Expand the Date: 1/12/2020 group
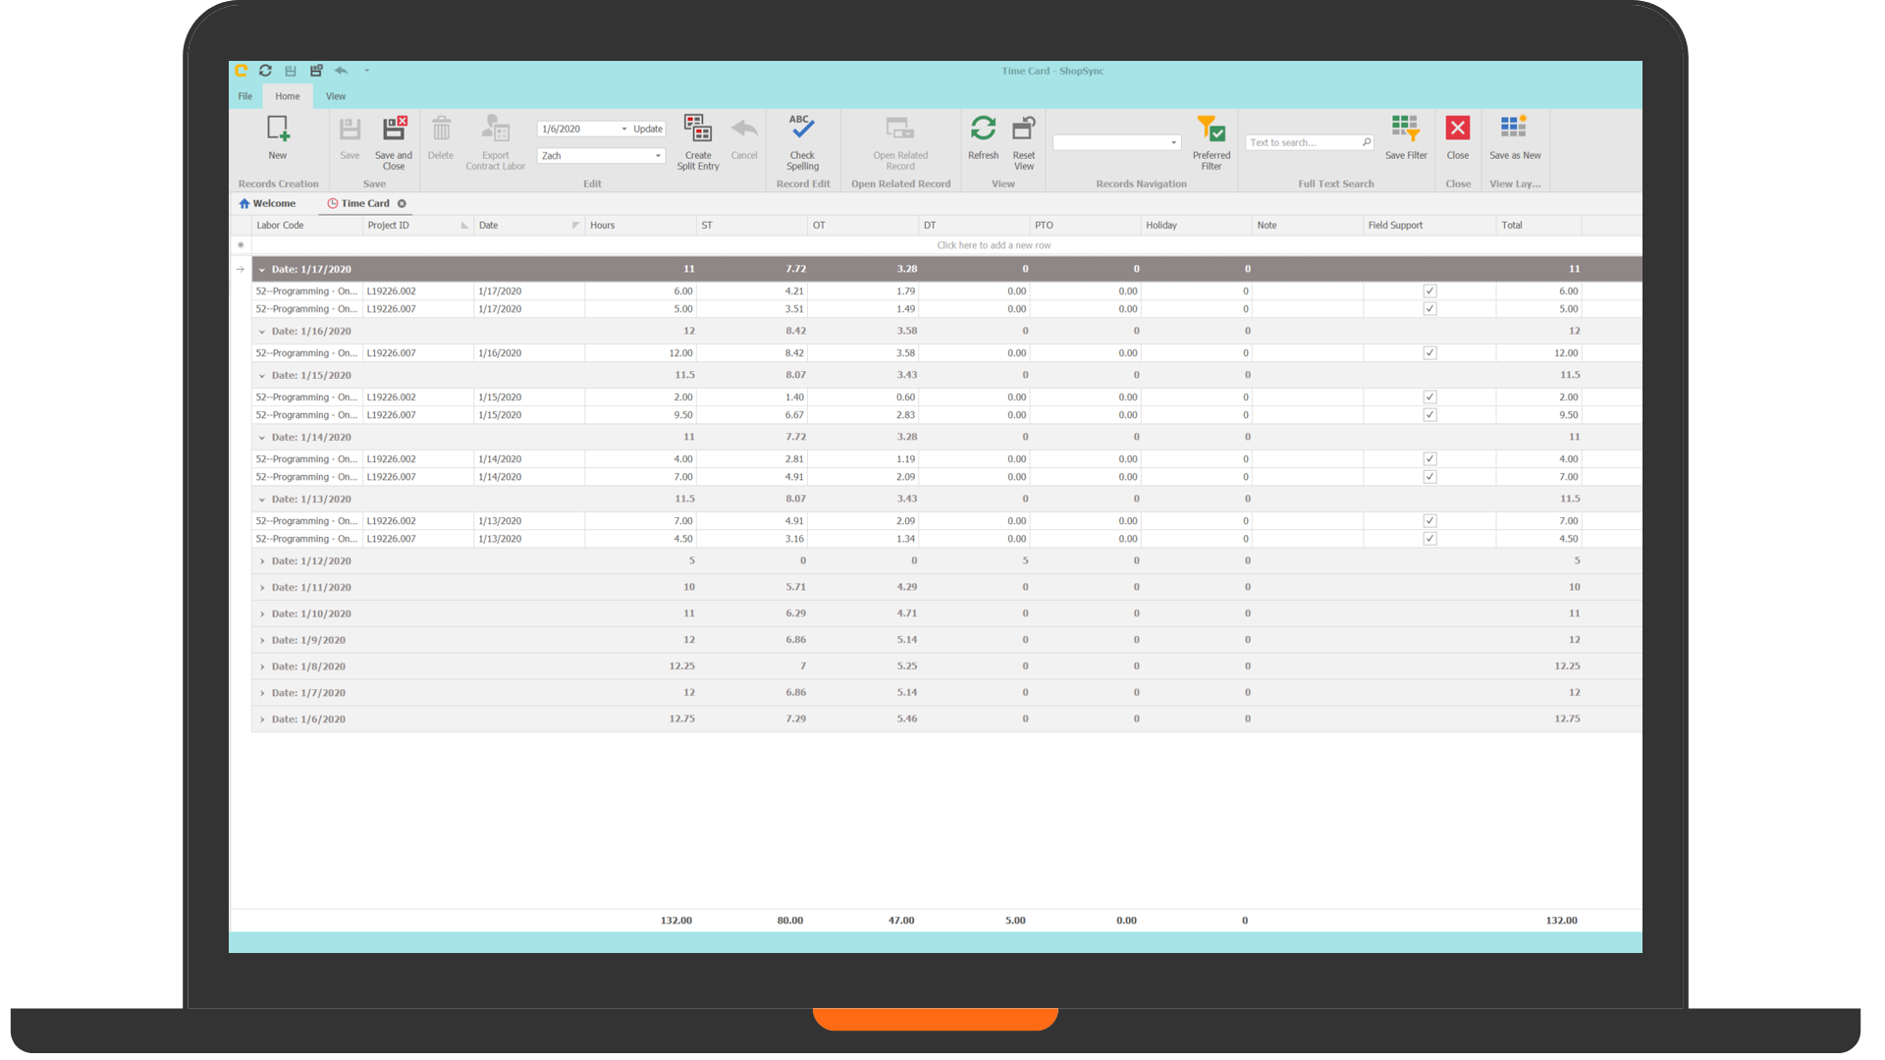This screenshot has height=1060, width=1885. pos(262,561)
